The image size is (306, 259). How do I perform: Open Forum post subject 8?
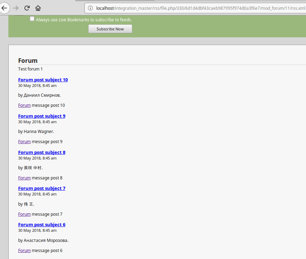[x=42, y=153]
